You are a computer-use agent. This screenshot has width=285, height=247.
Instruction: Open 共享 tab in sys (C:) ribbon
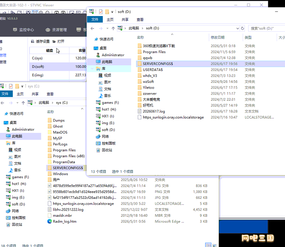click(x=35, y=94)
